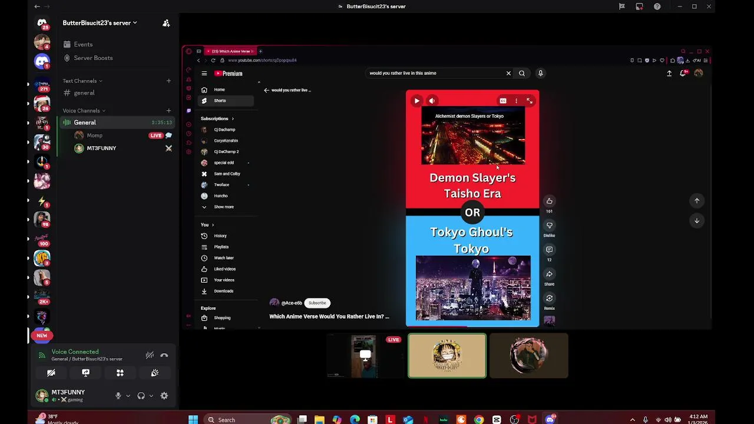Screen dimensions: 754x424
Task: Open Server Boosts in the Discord sidebar
Action: coord(93,58)
